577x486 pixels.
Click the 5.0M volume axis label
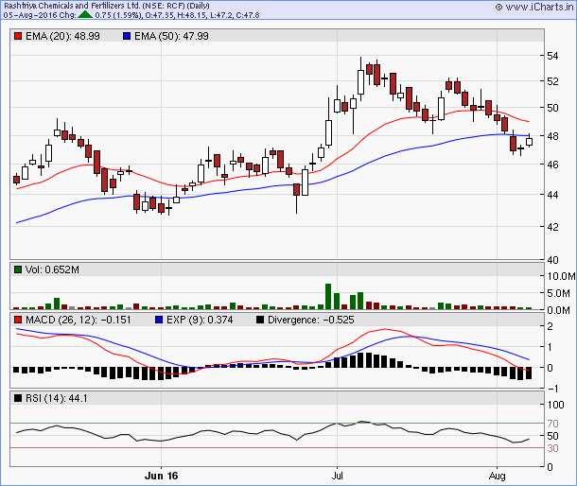[x=558, y=293]
